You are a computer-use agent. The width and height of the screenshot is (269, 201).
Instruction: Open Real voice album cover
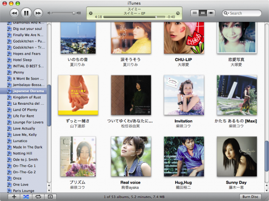pos(131,156)
